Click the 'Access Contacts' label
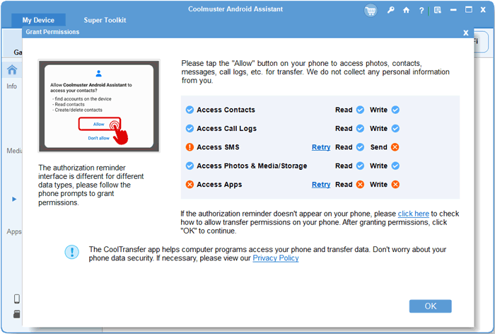495x334 pixels. tap(226, 110)
